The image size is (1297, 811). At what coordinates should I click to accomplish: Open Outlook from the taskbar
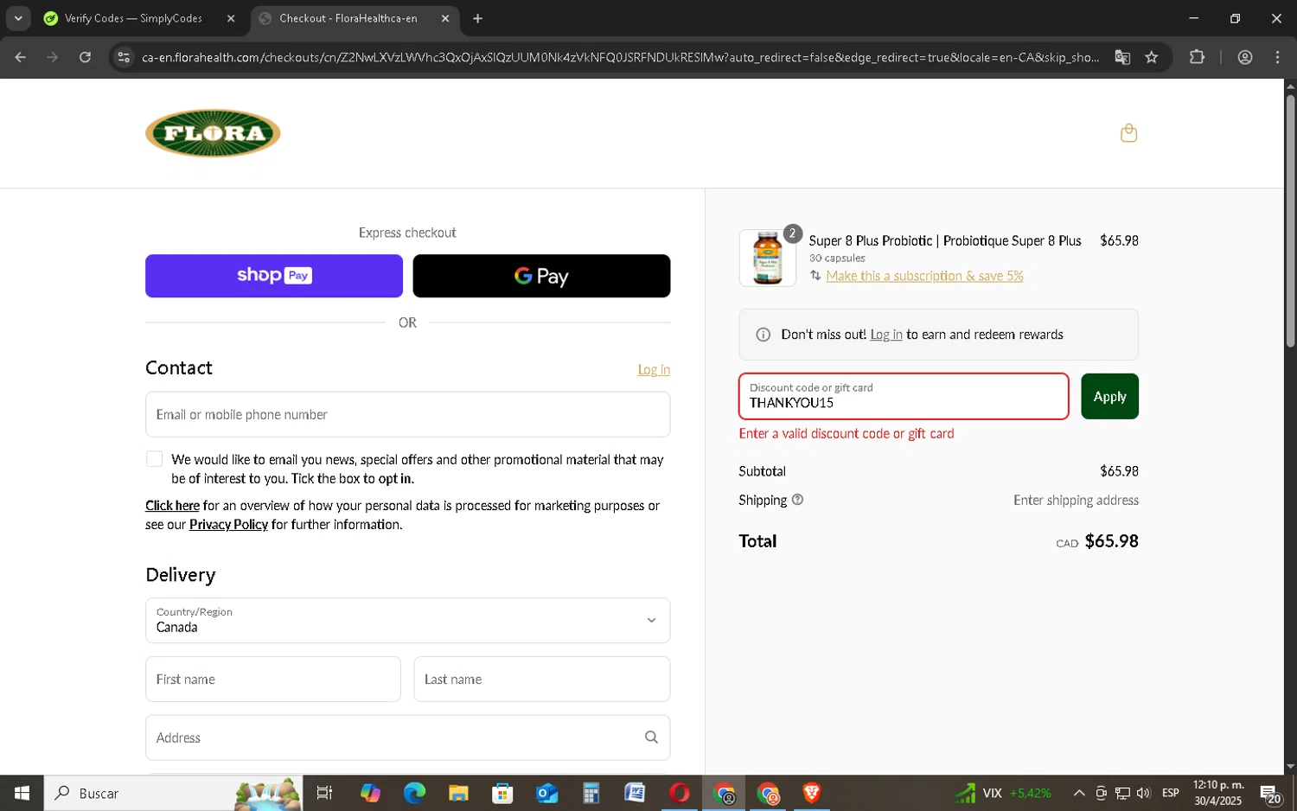(546, 793)
